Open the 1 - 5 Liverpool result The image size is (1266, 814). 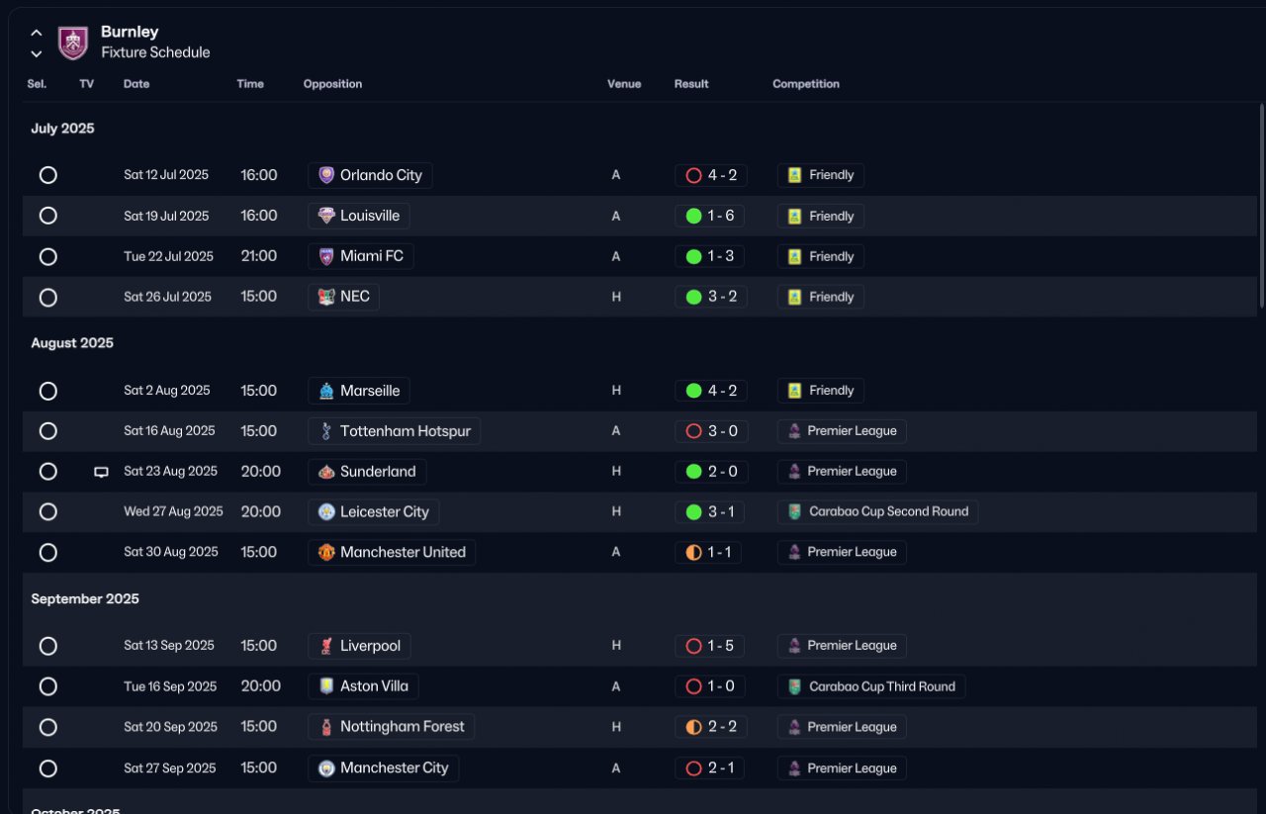click(710, 646)
